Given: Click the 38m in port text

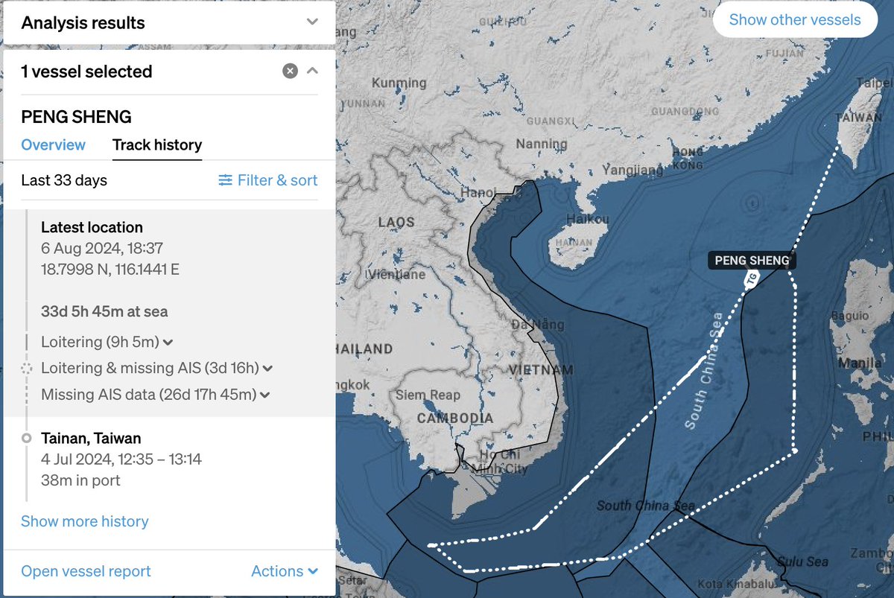Looking at the screenshot, I should click(80, 480).
